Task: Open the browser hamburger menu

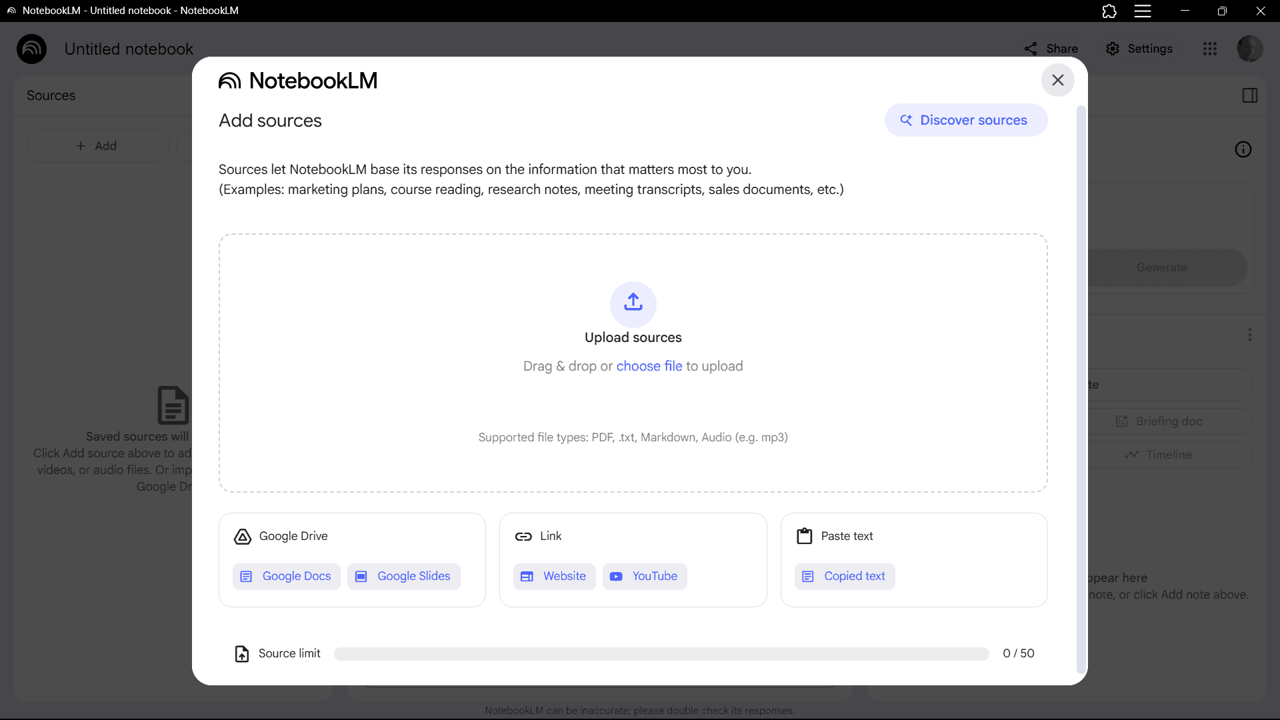Action: [x=1143, y=11]
